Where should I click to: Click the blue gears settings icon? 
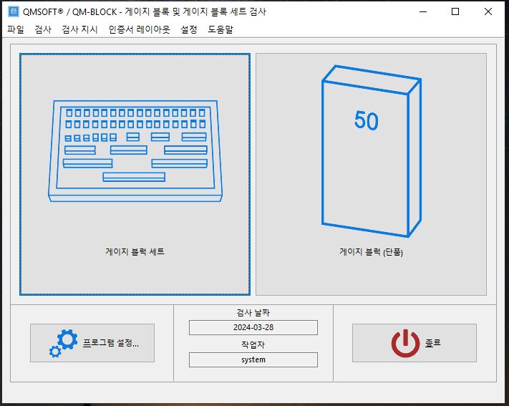pos(63,343)
